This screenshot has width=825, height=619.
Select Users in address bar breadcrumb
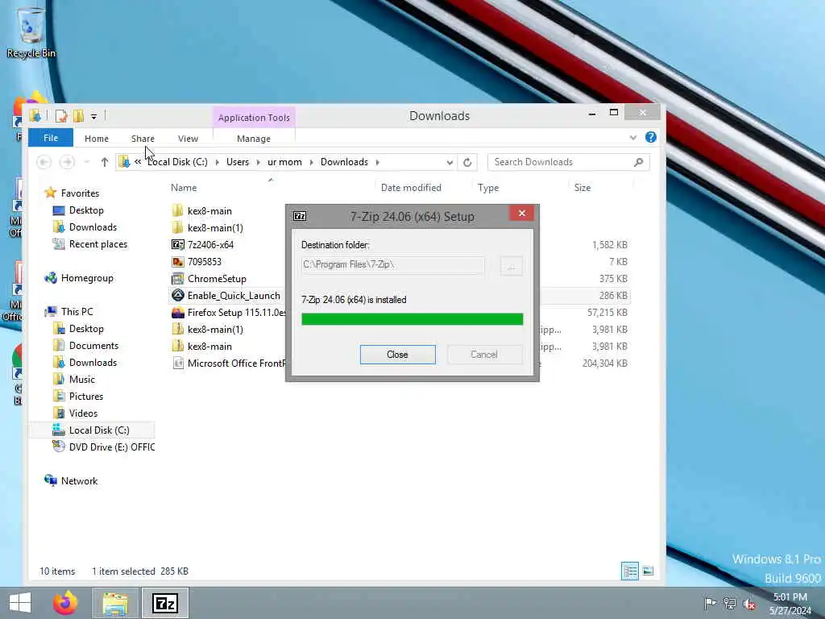tap(238, 162)
